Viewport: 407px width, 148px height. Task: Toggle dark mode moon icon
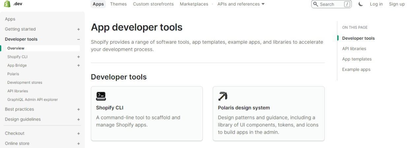coord(360,4)
